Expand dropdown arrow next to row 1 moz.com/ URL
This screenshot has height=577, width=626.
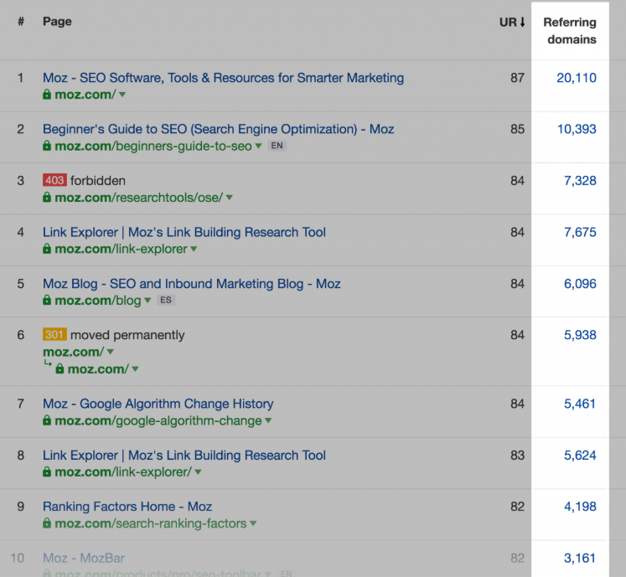pyautogui.click(x=122, y=95)
